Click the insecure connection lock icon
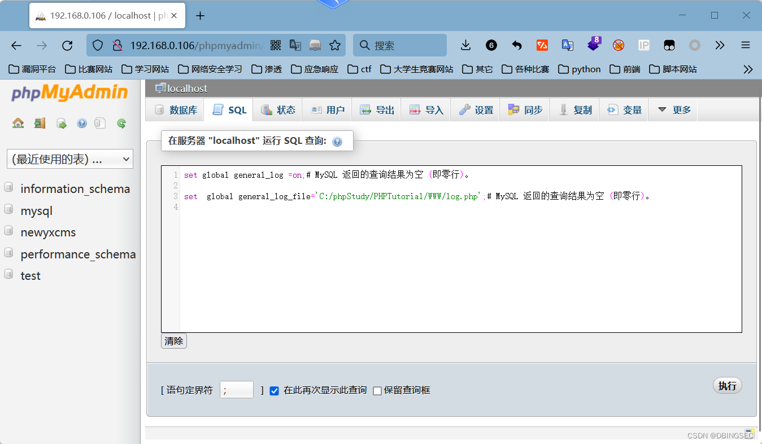Viewport: 762px width, 444px height. [x=117, y=46]
